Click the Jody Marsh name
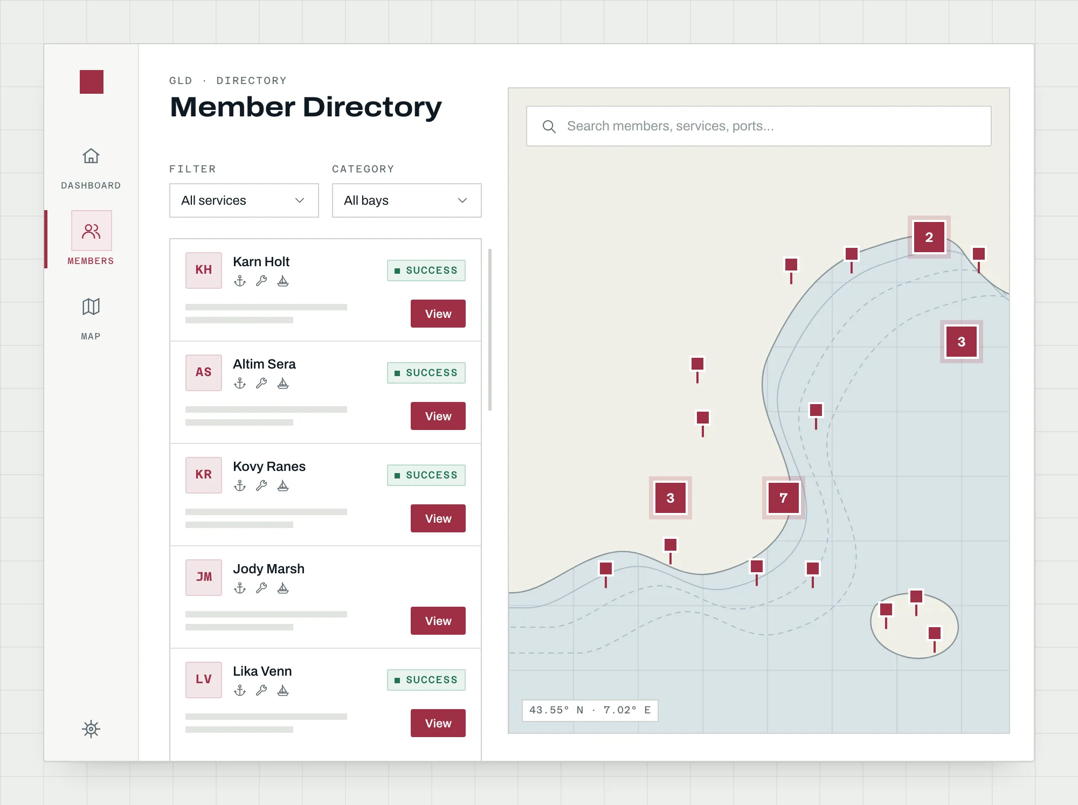The image size is (1078, 805). (268, 569)
